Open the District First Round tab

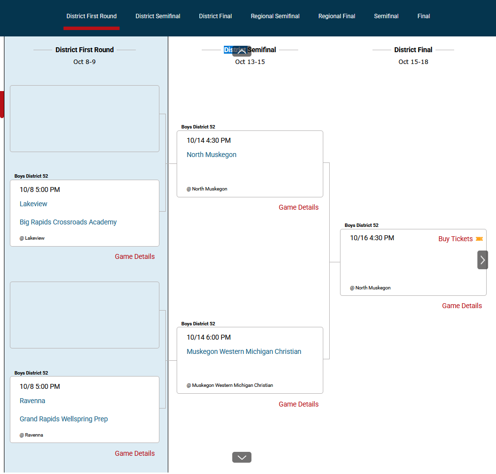(92, 16)
